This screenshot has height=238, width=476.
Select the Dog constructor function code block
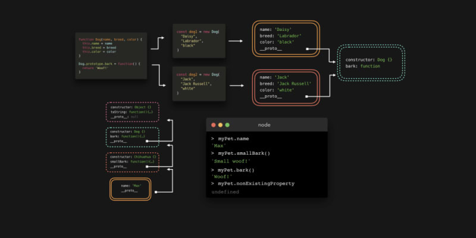(x=111, y=56)
